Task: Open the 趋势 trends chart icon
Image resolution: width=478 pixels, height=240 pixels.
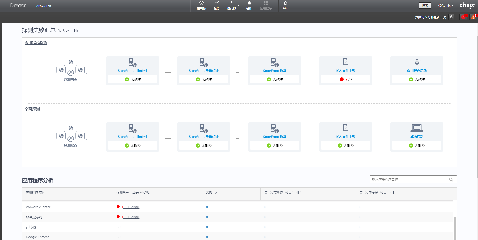Action: 216,3
